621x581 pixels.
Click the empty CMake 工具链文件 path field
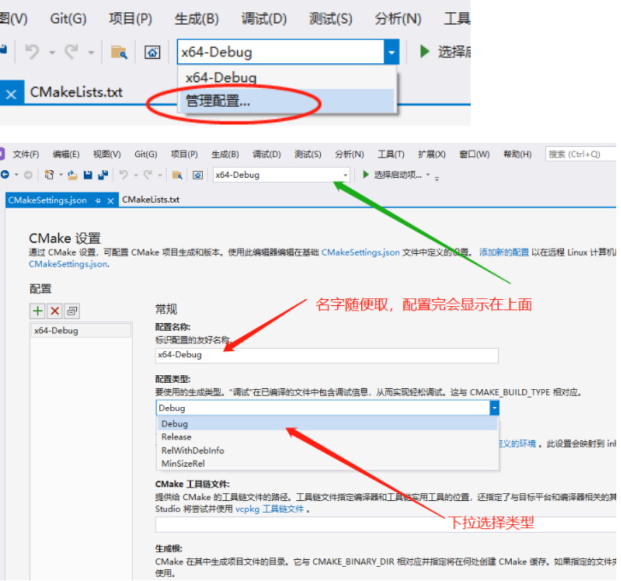[386, 525]
